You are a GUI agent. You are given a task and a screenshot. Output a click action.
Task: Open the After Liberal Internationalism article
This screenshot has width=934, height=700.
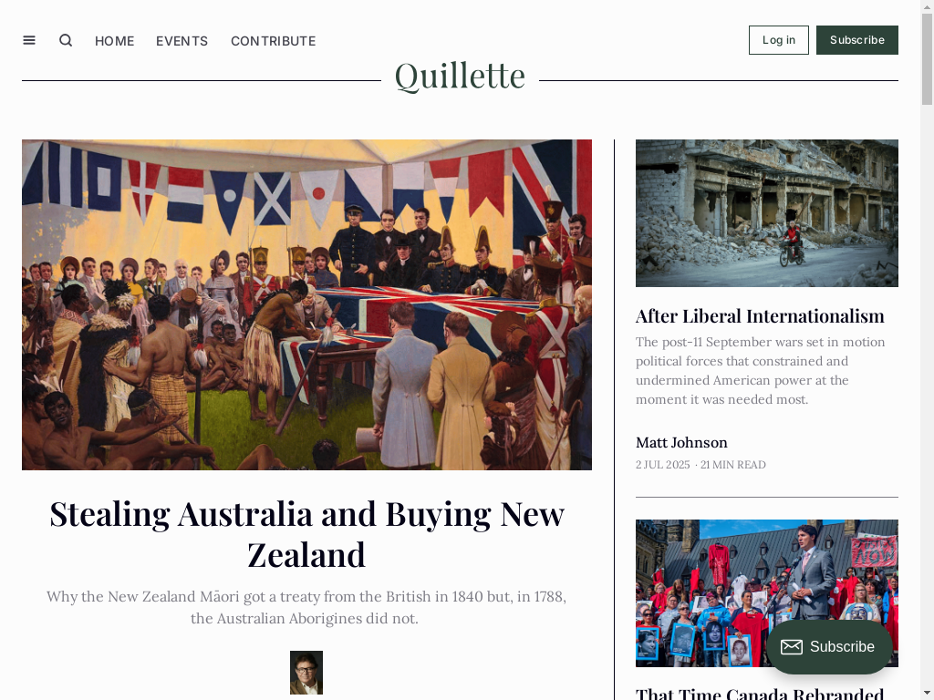point(760,316)
